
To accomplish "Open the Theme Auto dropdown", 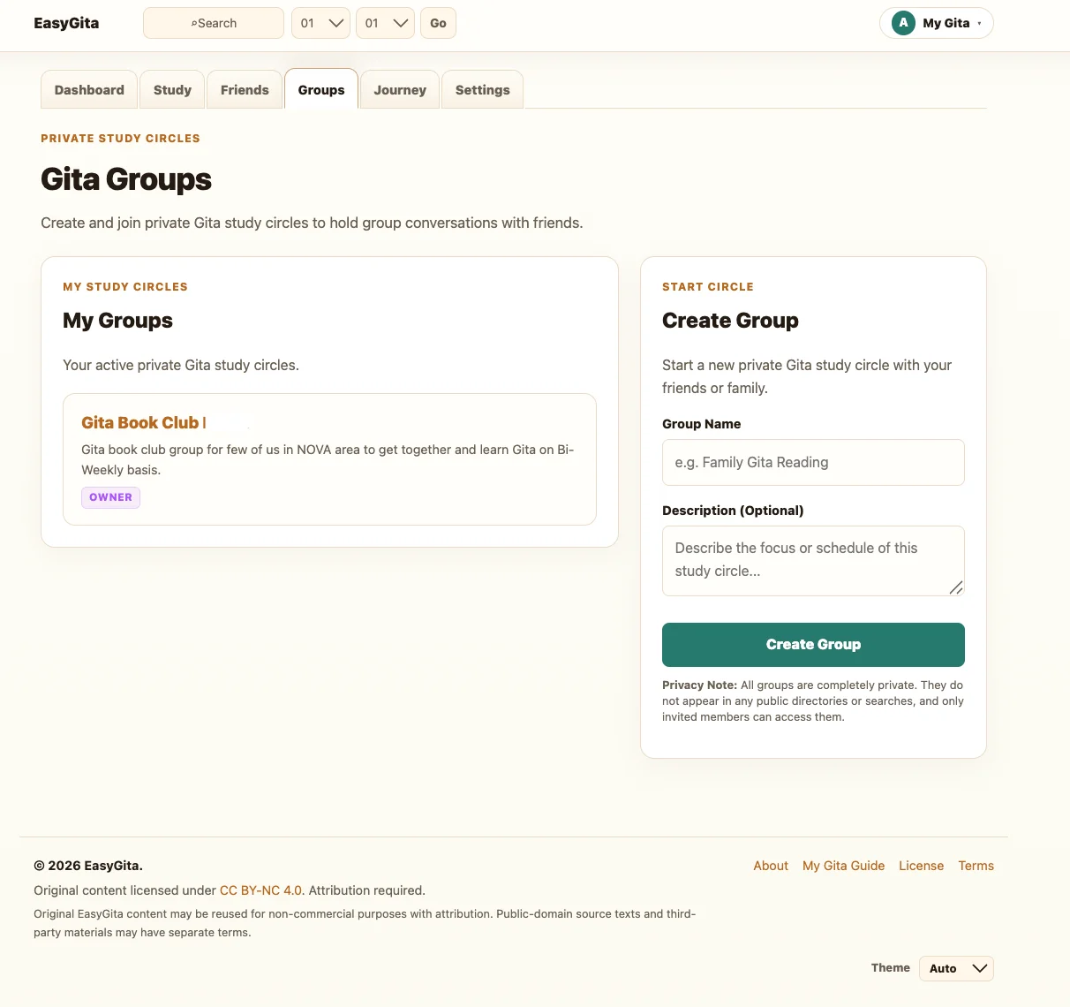I will pos(956,968).
